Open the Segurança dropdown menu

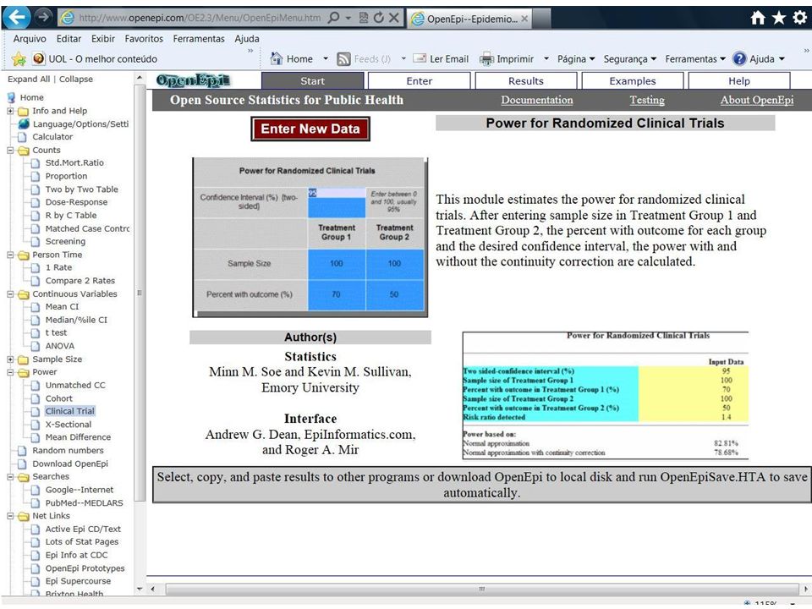(x=629, y=59)
